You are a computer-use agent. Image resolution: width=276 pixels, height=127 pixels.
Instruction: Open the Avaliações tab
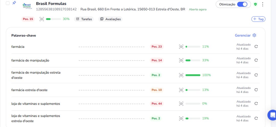pyautogui.click(x=110, y=19)
